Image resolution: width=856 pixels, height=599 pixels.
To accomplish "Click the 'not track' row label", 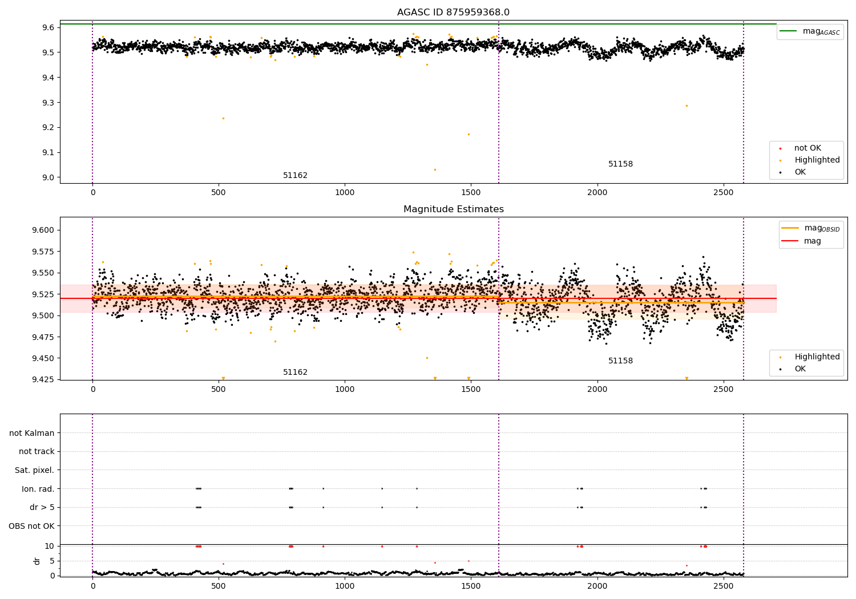I will [37, 452].
